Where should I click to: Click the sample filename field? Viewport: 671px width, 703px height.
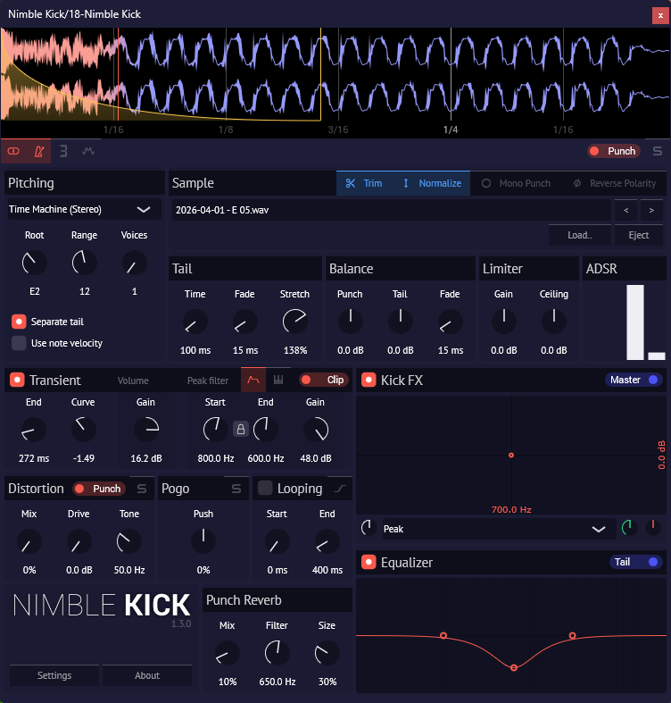(392, 210)
